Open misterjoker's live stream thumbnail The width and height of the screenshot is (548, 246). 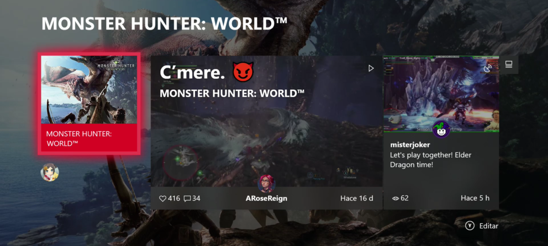coord(441,94)
